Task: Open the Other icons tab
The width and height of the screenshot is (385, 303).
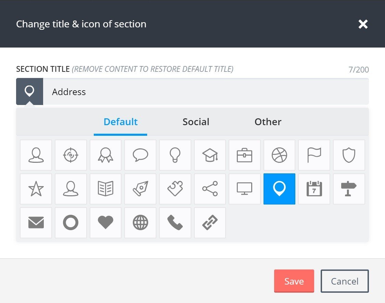Action: click(x=268, y=122)
